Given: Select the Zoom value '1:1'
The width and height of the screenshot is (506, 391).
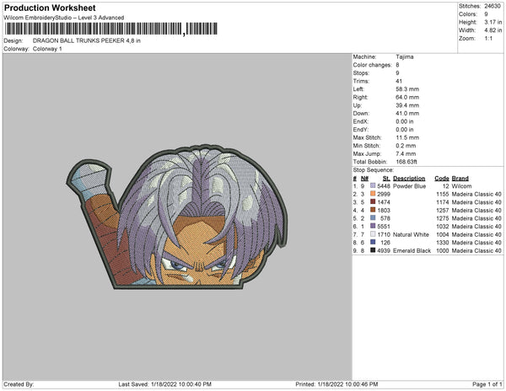Looking at the screenshot, I should click(x=488, y=39).
